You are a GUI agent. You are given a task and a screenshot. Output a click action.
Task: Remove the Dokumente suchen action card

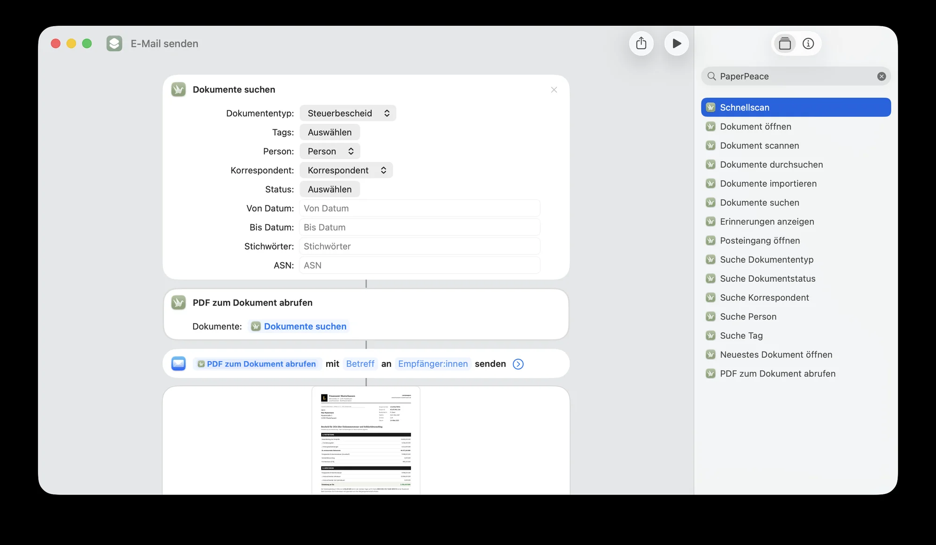pos(554,90)
